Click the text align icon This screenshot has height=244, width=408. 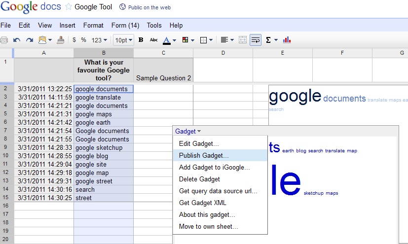coord(224,40)
